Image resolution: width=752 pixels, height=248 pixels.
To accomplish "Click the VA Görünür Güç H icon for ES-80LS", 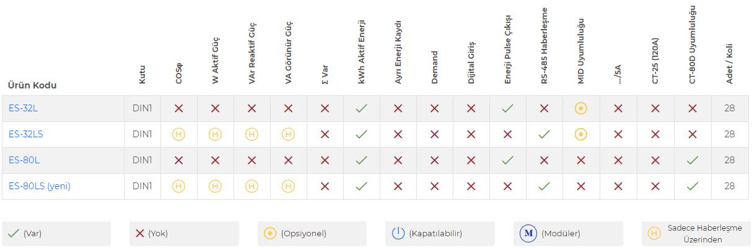I will (288, 186).
